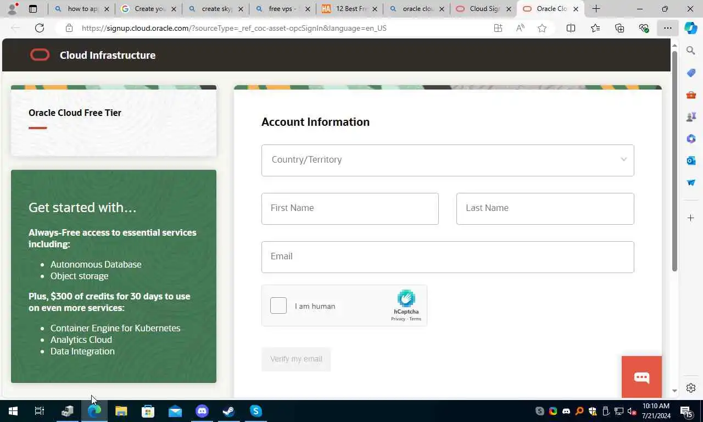Viewport: 703px width, 422px height.
Task: Open sidebar Shopping tag icon
Action: pos(691,73)
